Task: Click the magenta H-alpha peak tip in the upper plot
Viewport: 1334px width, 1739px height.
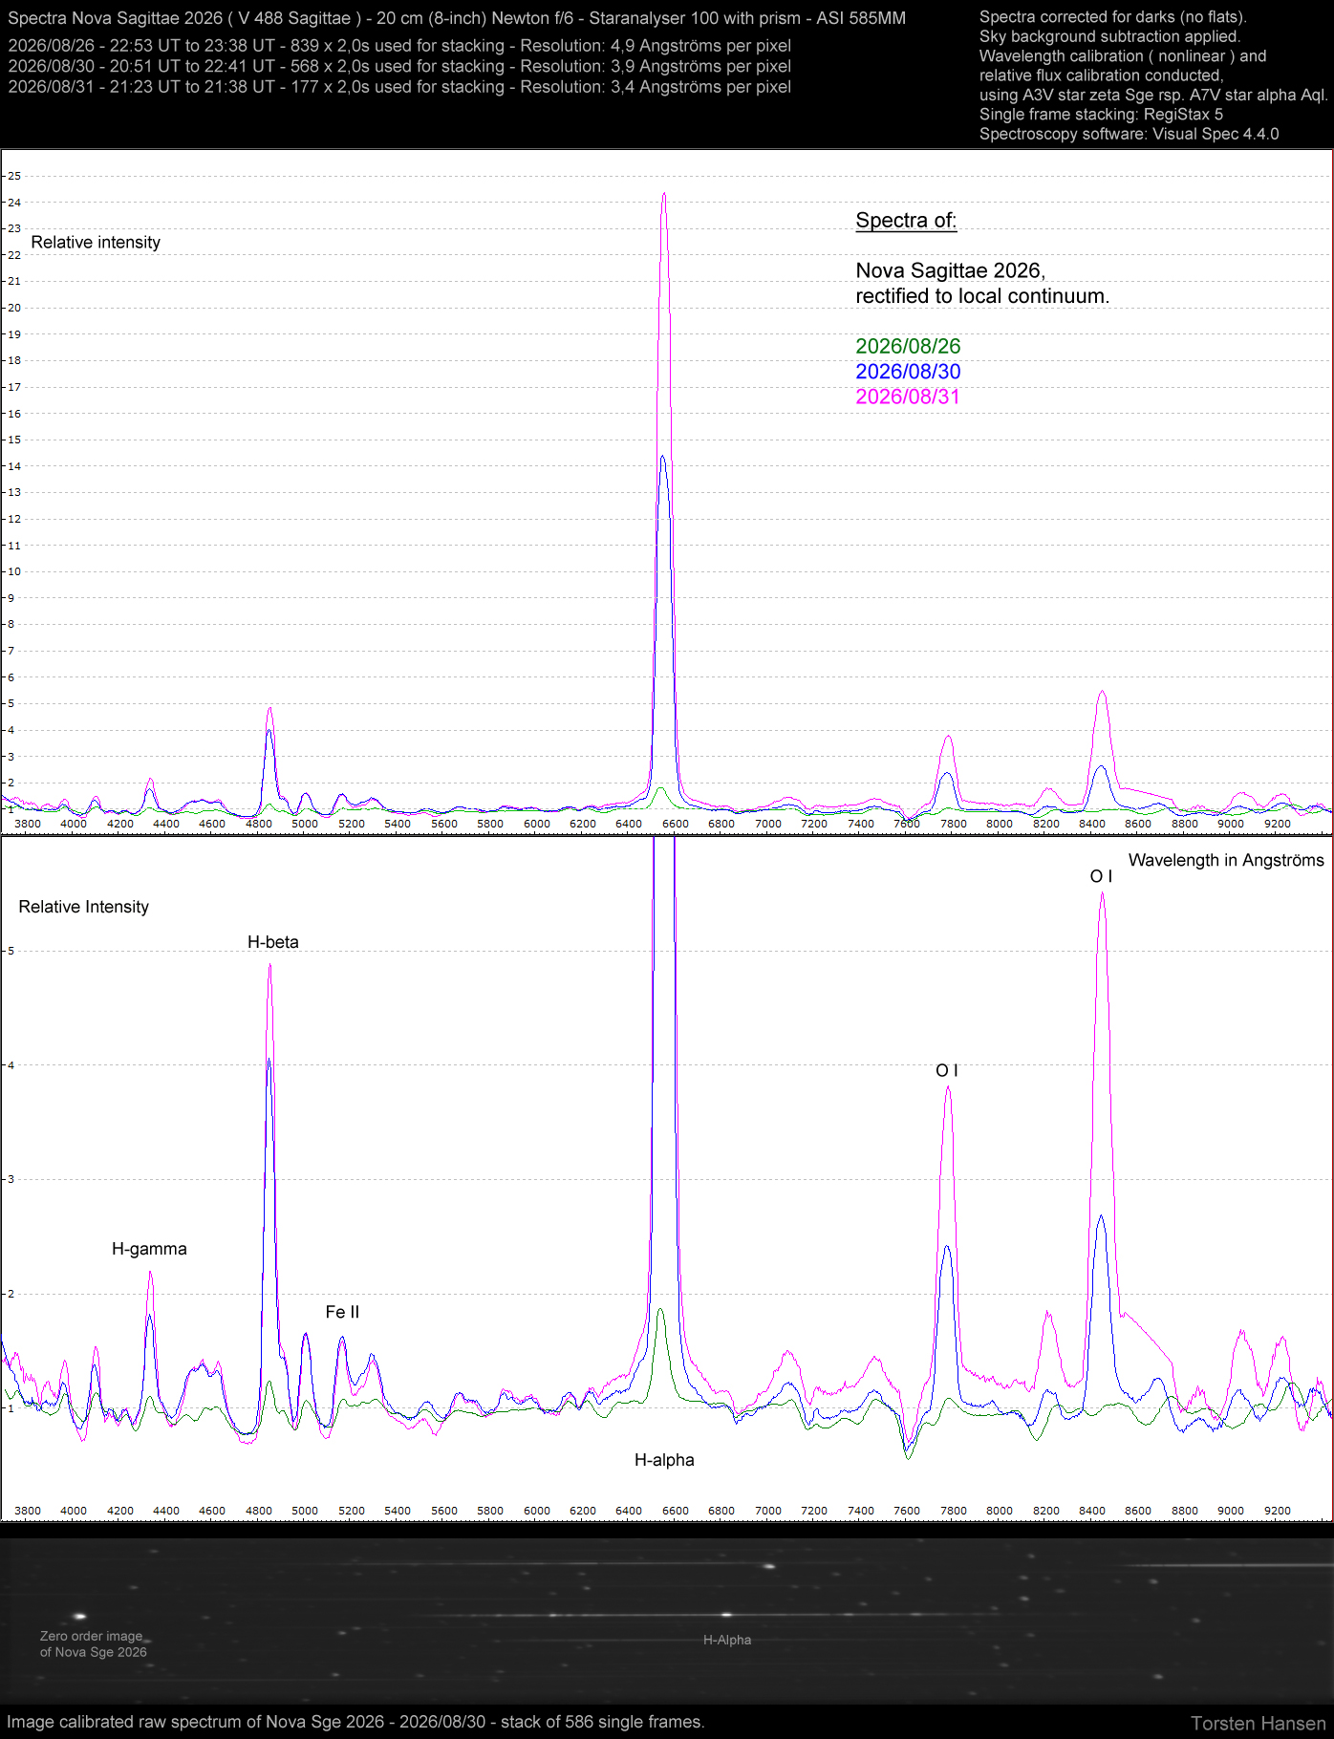Action: (x=664, y=194)
